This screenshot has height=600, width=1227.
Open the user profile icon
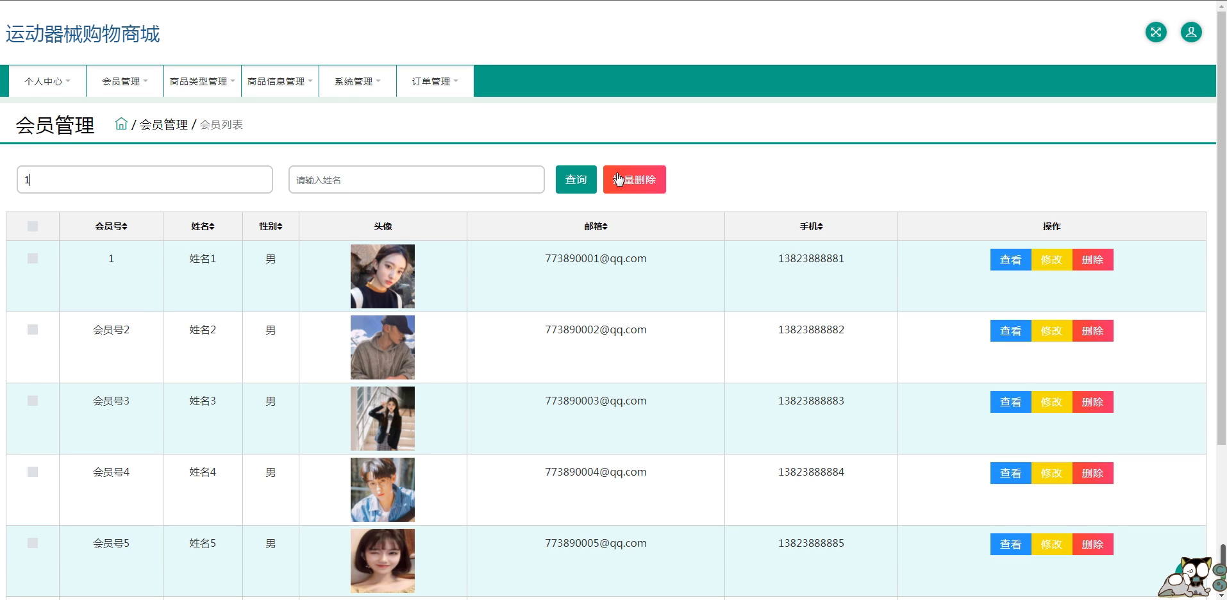[x=1191, y=32]
